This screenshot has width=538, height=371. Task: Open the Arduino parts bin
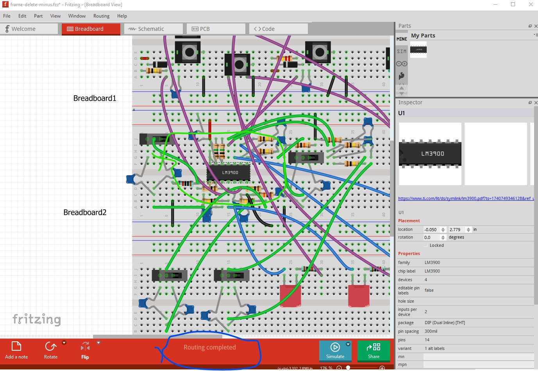[402, 64]
